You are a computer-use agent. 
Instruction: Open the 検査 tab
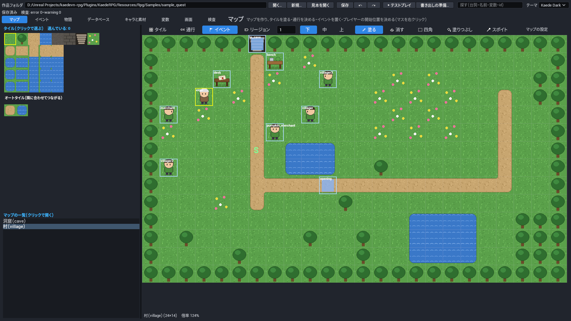[x=212, y=19]
